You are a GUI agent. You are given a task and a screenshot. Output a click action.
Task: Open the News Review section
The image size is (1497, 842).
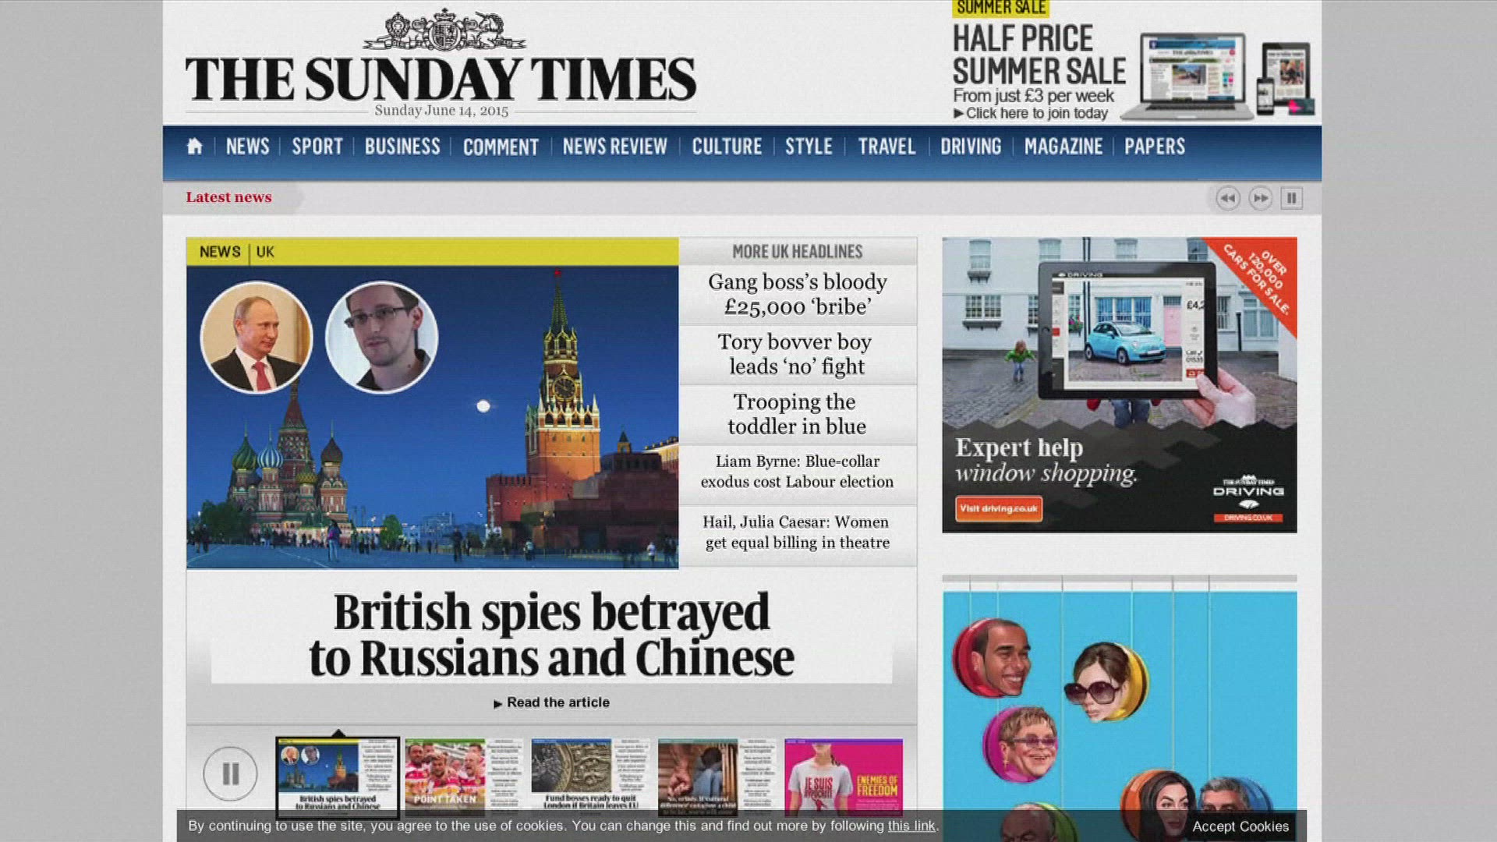[614, 147]
